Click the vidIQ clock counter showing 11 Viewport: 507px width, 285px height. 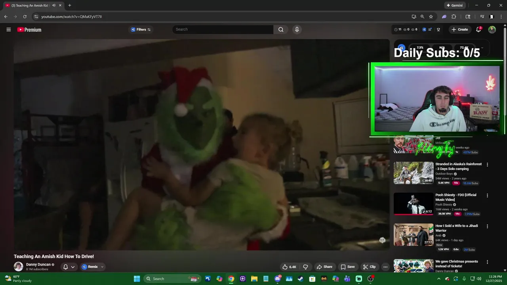click(x=398, y=30)
